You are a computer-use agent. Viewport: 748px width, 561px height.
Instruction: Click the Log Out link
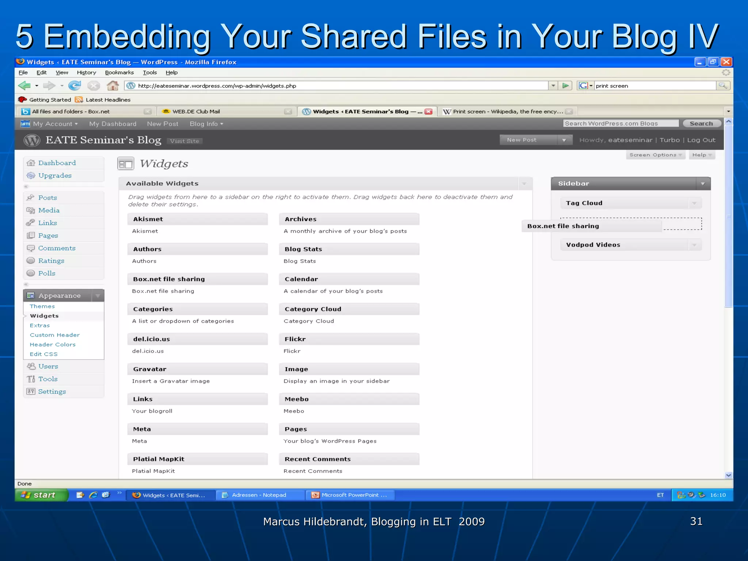[x=701, y=140]
